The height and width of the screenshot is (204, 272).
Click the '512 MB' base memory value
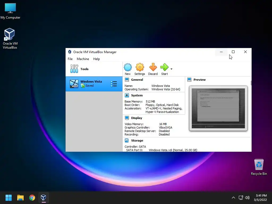click(x=150, y=101)
